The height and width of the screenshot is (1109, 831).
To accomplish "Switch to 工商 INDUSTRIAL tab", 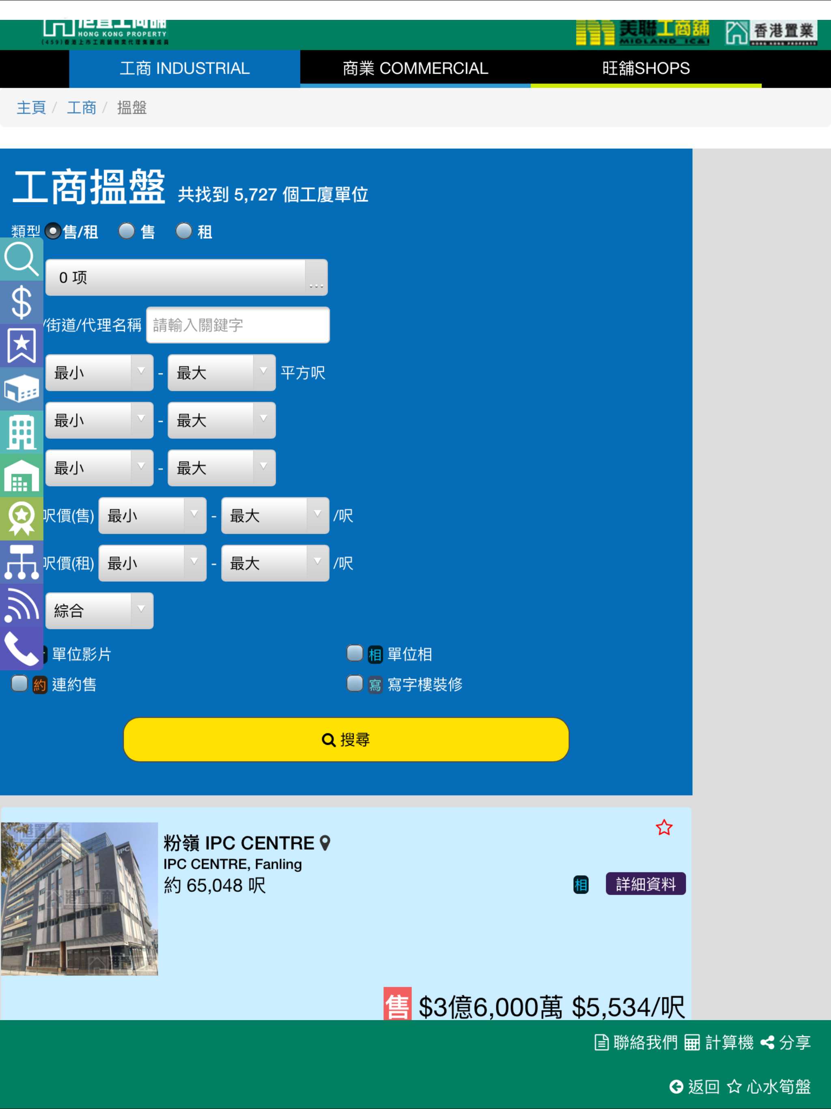I will pyautogui.click(x=185, y=69).
